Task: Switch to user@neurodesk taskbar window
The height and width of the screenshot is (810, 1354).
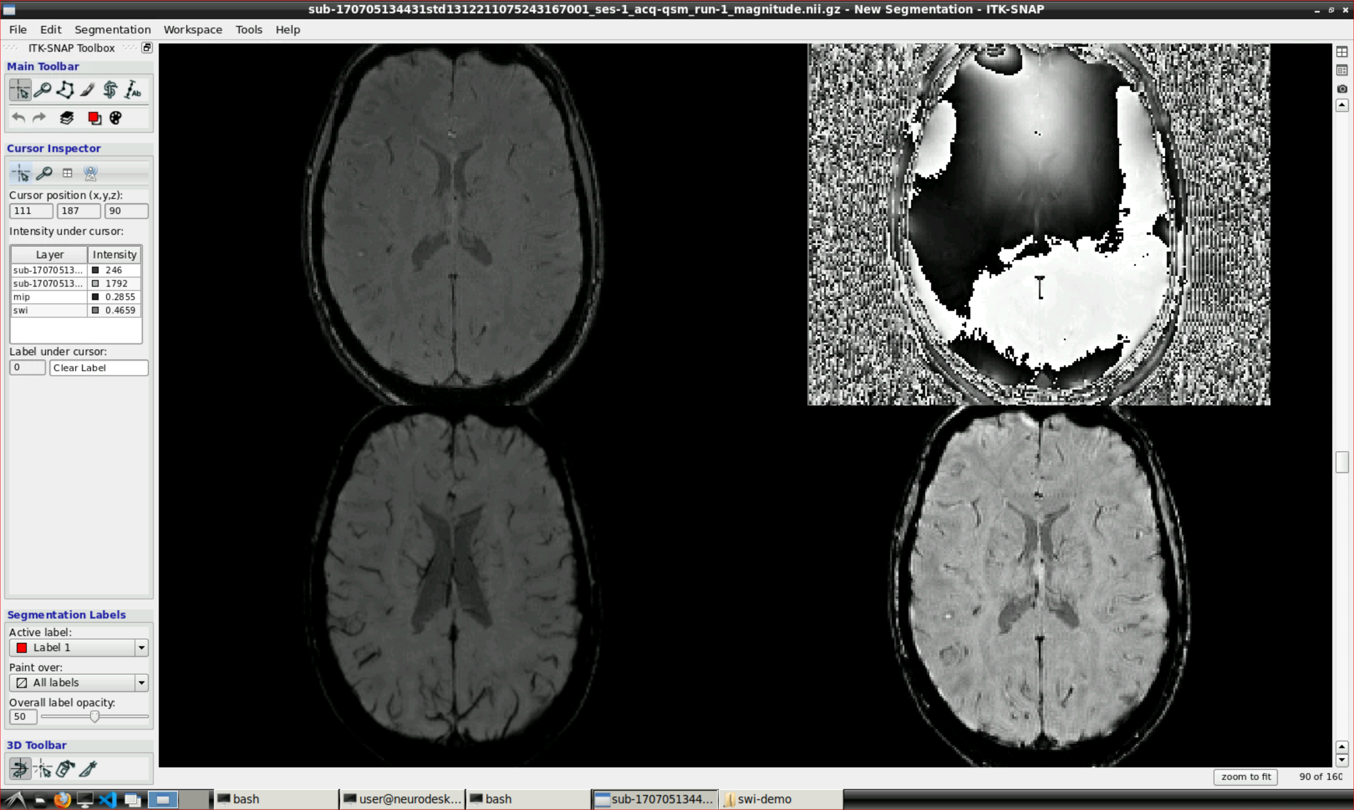Action: click(x=402, y=799)
